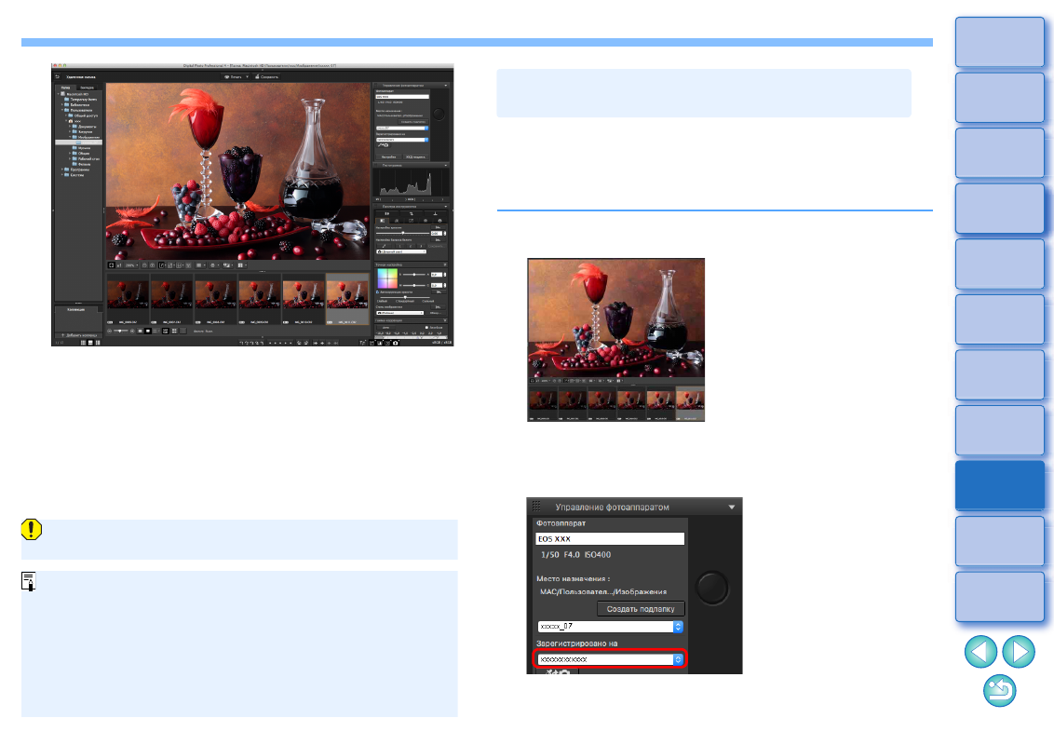Switch to the Папка tab in DPP window
Screen dimensions: 1054x745
(x=66, y=88)
